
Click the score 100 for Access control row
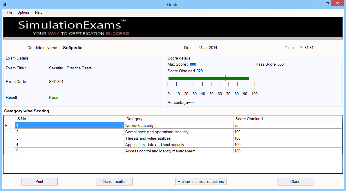288,151
